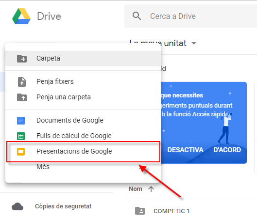Create a new Fulls de càlcul de Google
The width and height of the screenshot is (257, 220).
tap(83, 136)
